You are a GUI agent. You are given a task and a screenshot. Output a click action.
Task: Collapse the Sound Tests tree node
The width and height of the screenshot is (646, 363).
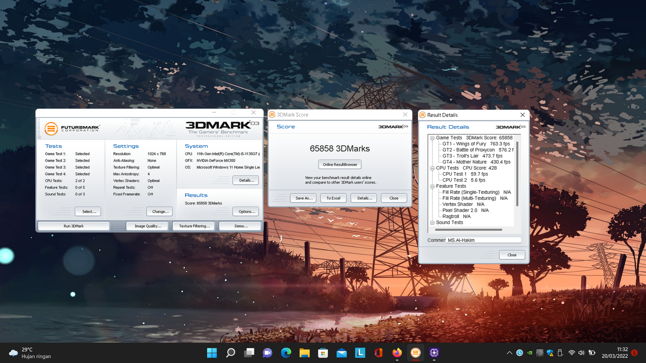pos(432,223)
